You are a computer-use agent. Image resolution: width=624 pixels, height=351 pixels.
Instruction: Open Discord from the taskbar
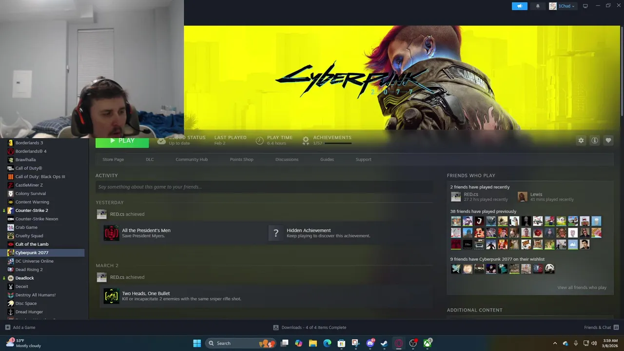pyautogui.click(x=370, y=343)
